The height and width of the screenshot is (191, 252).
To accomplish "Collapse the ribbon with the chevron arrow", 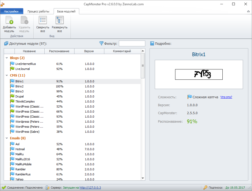I will pyautogui.click(x=248, y=11).
